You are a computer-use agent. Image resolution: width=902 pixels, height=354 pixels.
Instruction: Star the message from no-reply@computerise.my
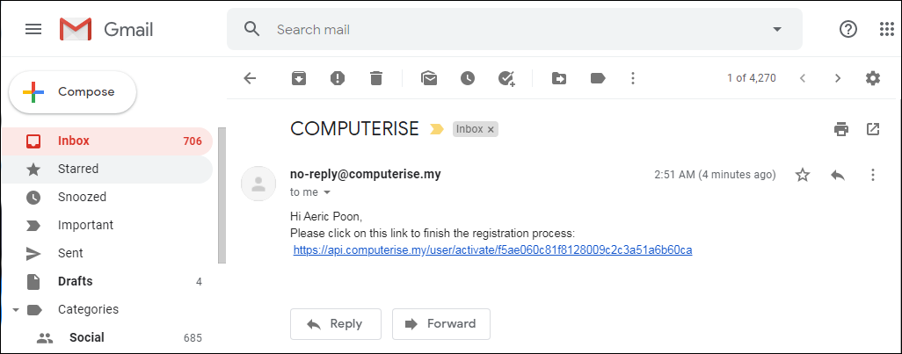[803, 175]
